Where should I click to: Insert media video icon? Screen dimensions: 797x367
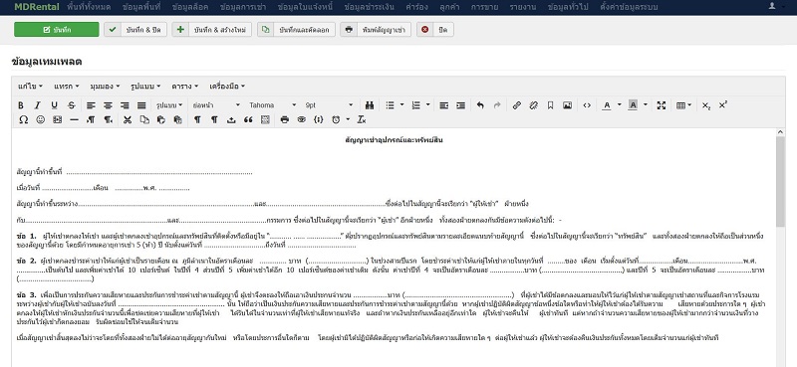coord(57,119)
